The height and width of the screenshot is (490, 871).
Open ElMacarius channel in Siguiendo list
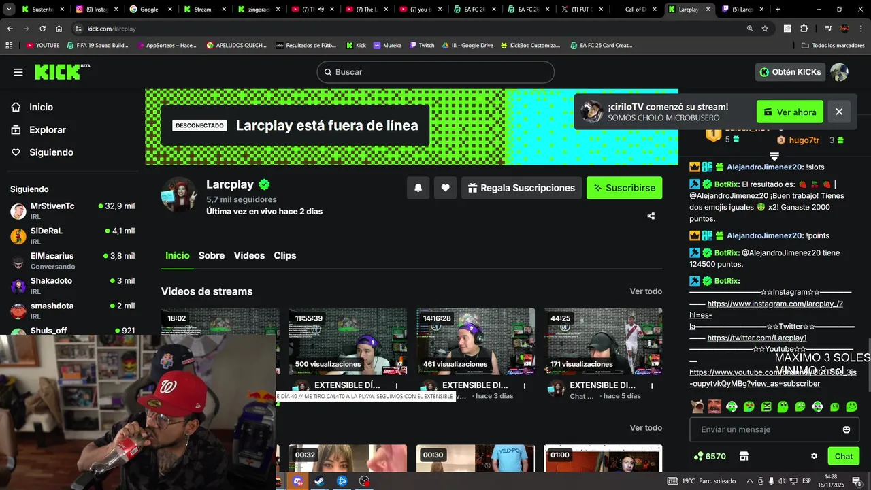[x=72, y=261]
